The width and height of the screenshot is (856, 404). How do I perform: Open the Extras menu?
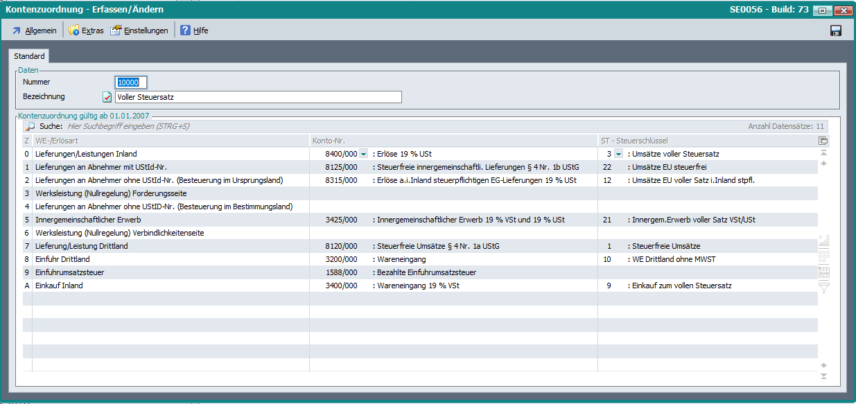86,30
